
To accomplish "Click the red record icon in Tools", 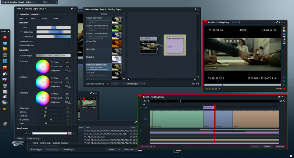I will point(5,37).
